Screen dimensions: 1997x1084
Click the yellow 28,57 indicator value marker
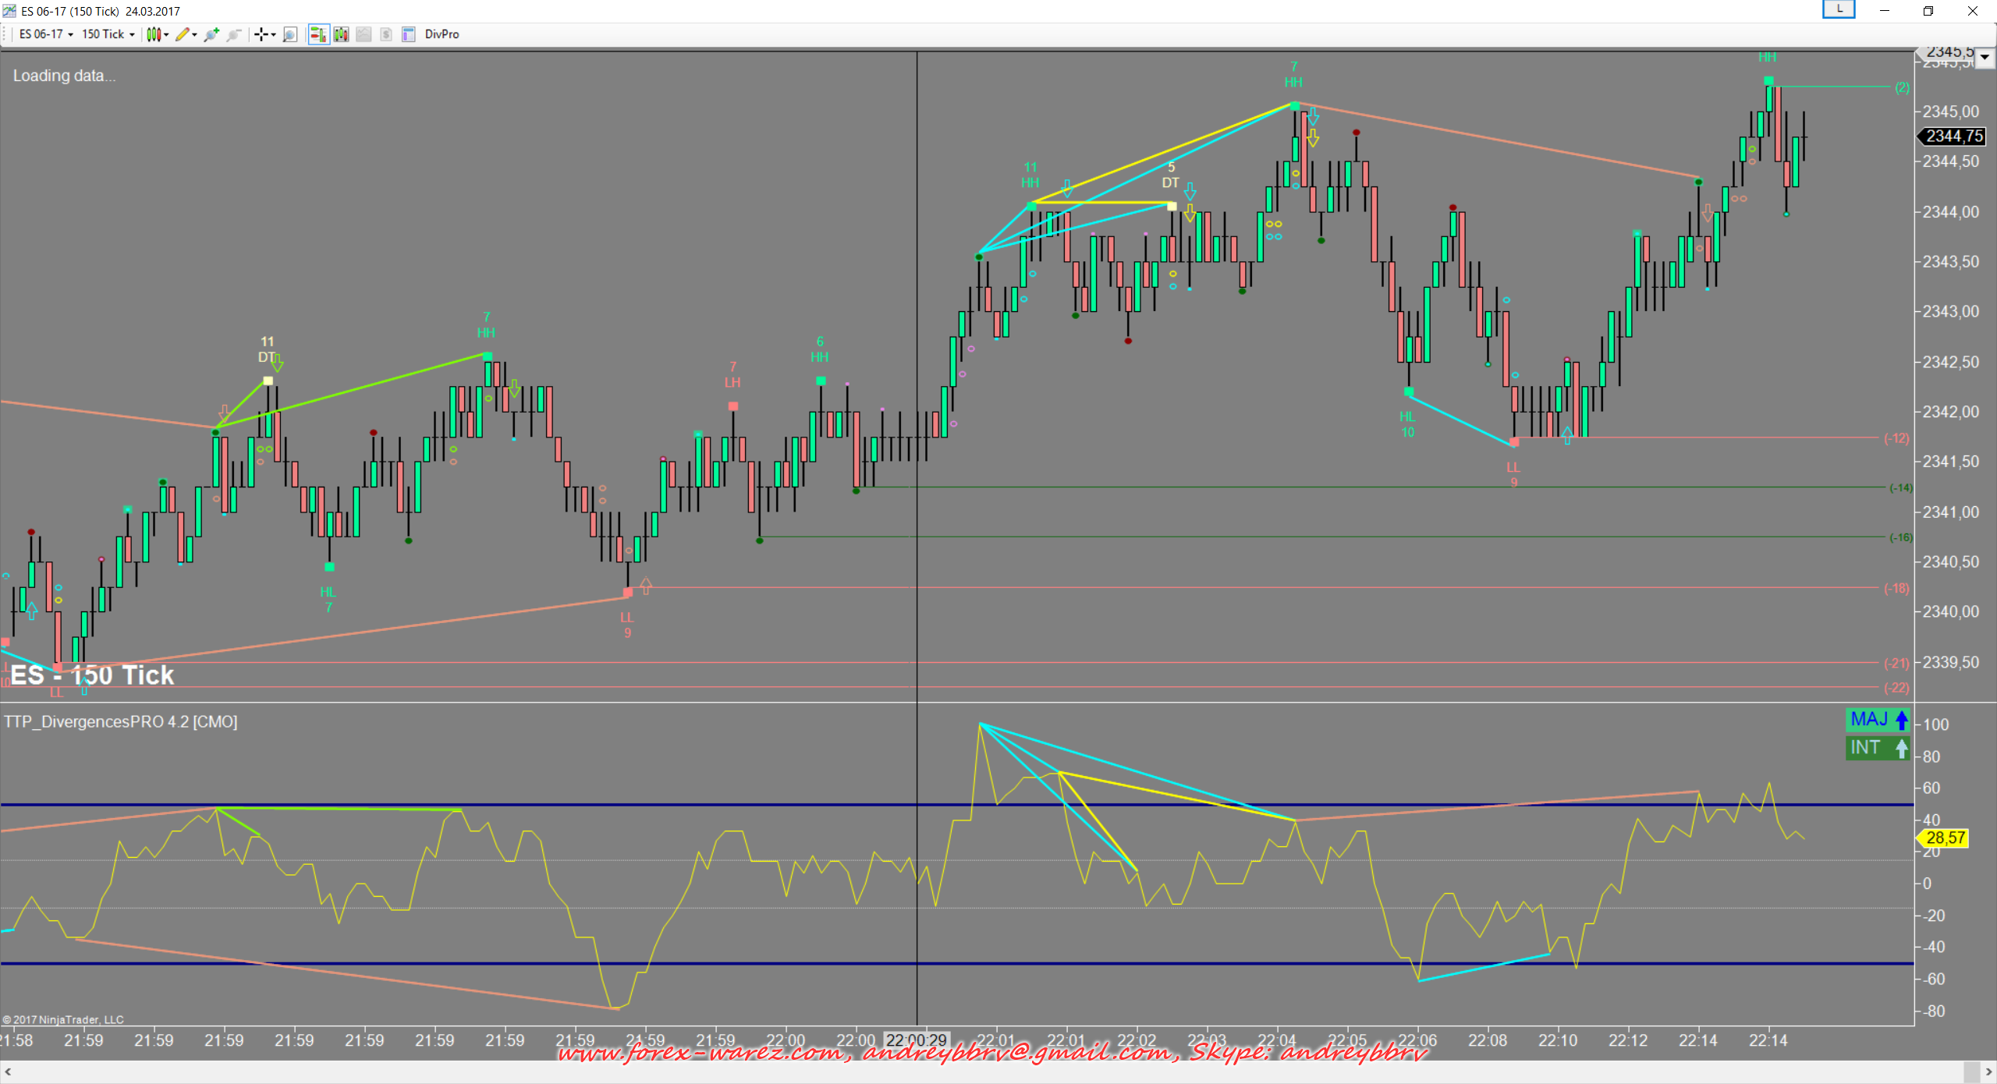(x=1946, y=838)
